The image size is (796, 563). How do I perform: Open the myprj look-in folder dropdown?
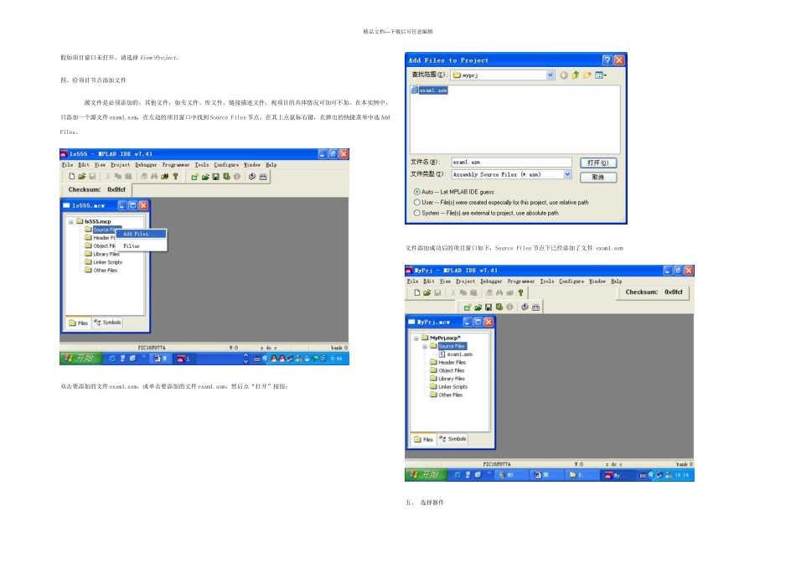click(x=550, y=75)
